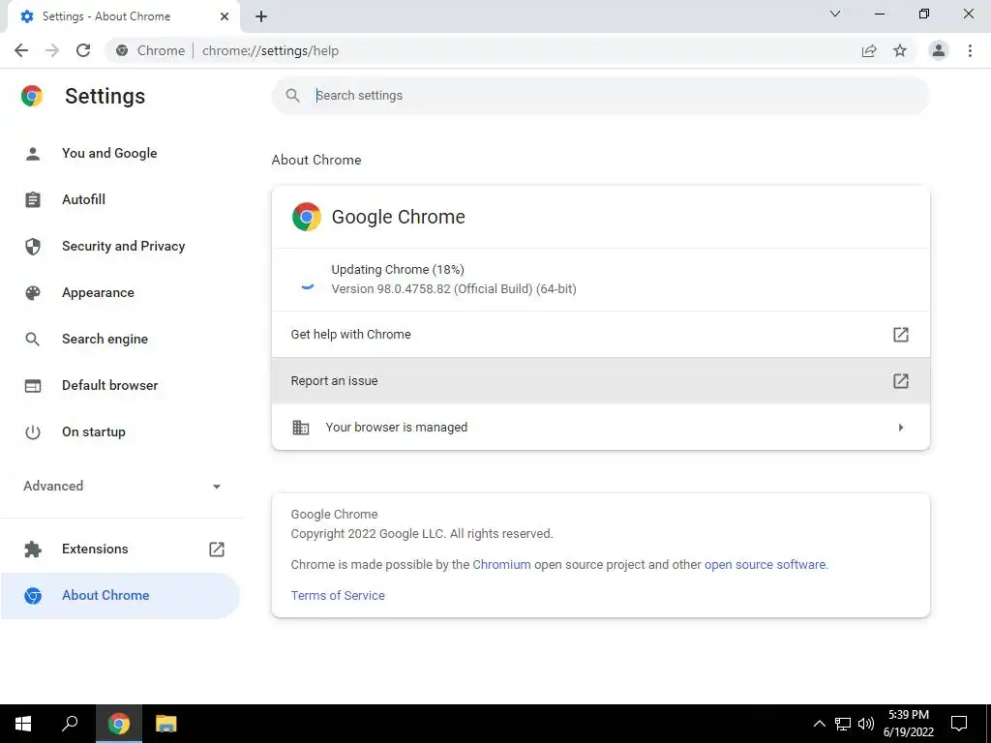The image size is (991, 743).
Task: Click the address bar URL chrome://settings/help
Action: (271, 50)
